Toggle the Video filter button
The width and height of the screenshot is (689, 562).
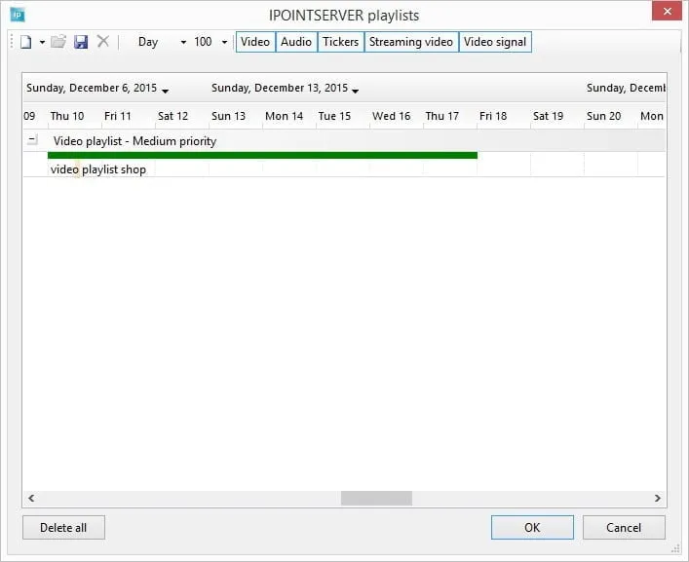[255, 42]
